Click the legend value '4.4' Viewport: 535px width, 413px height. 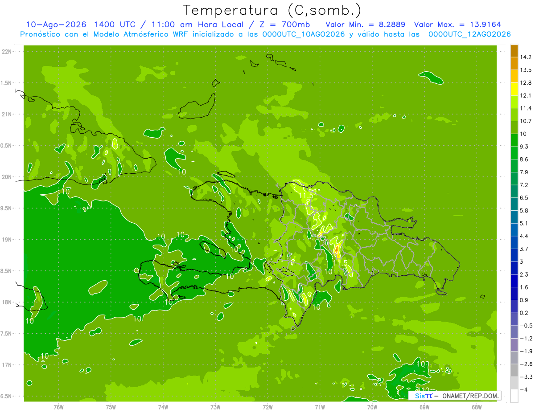click(524, 236)
